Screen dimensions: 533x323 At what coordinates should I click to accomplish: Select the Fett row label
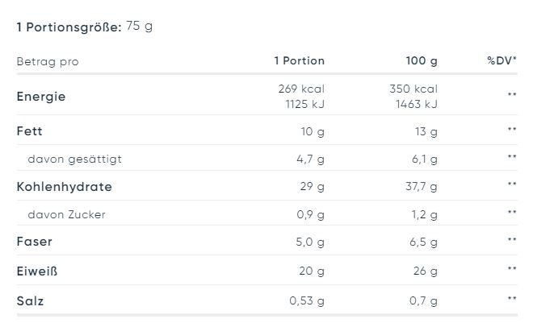click(30, 131)
